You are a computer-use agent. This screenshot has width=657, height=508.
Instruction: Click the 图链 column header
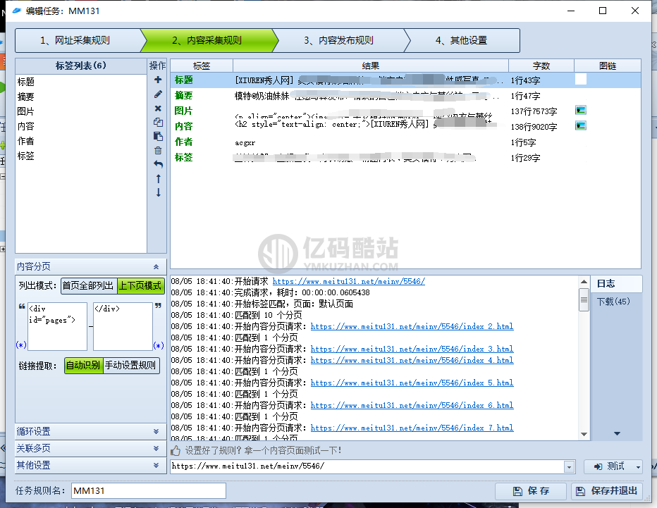pos(608,66)
